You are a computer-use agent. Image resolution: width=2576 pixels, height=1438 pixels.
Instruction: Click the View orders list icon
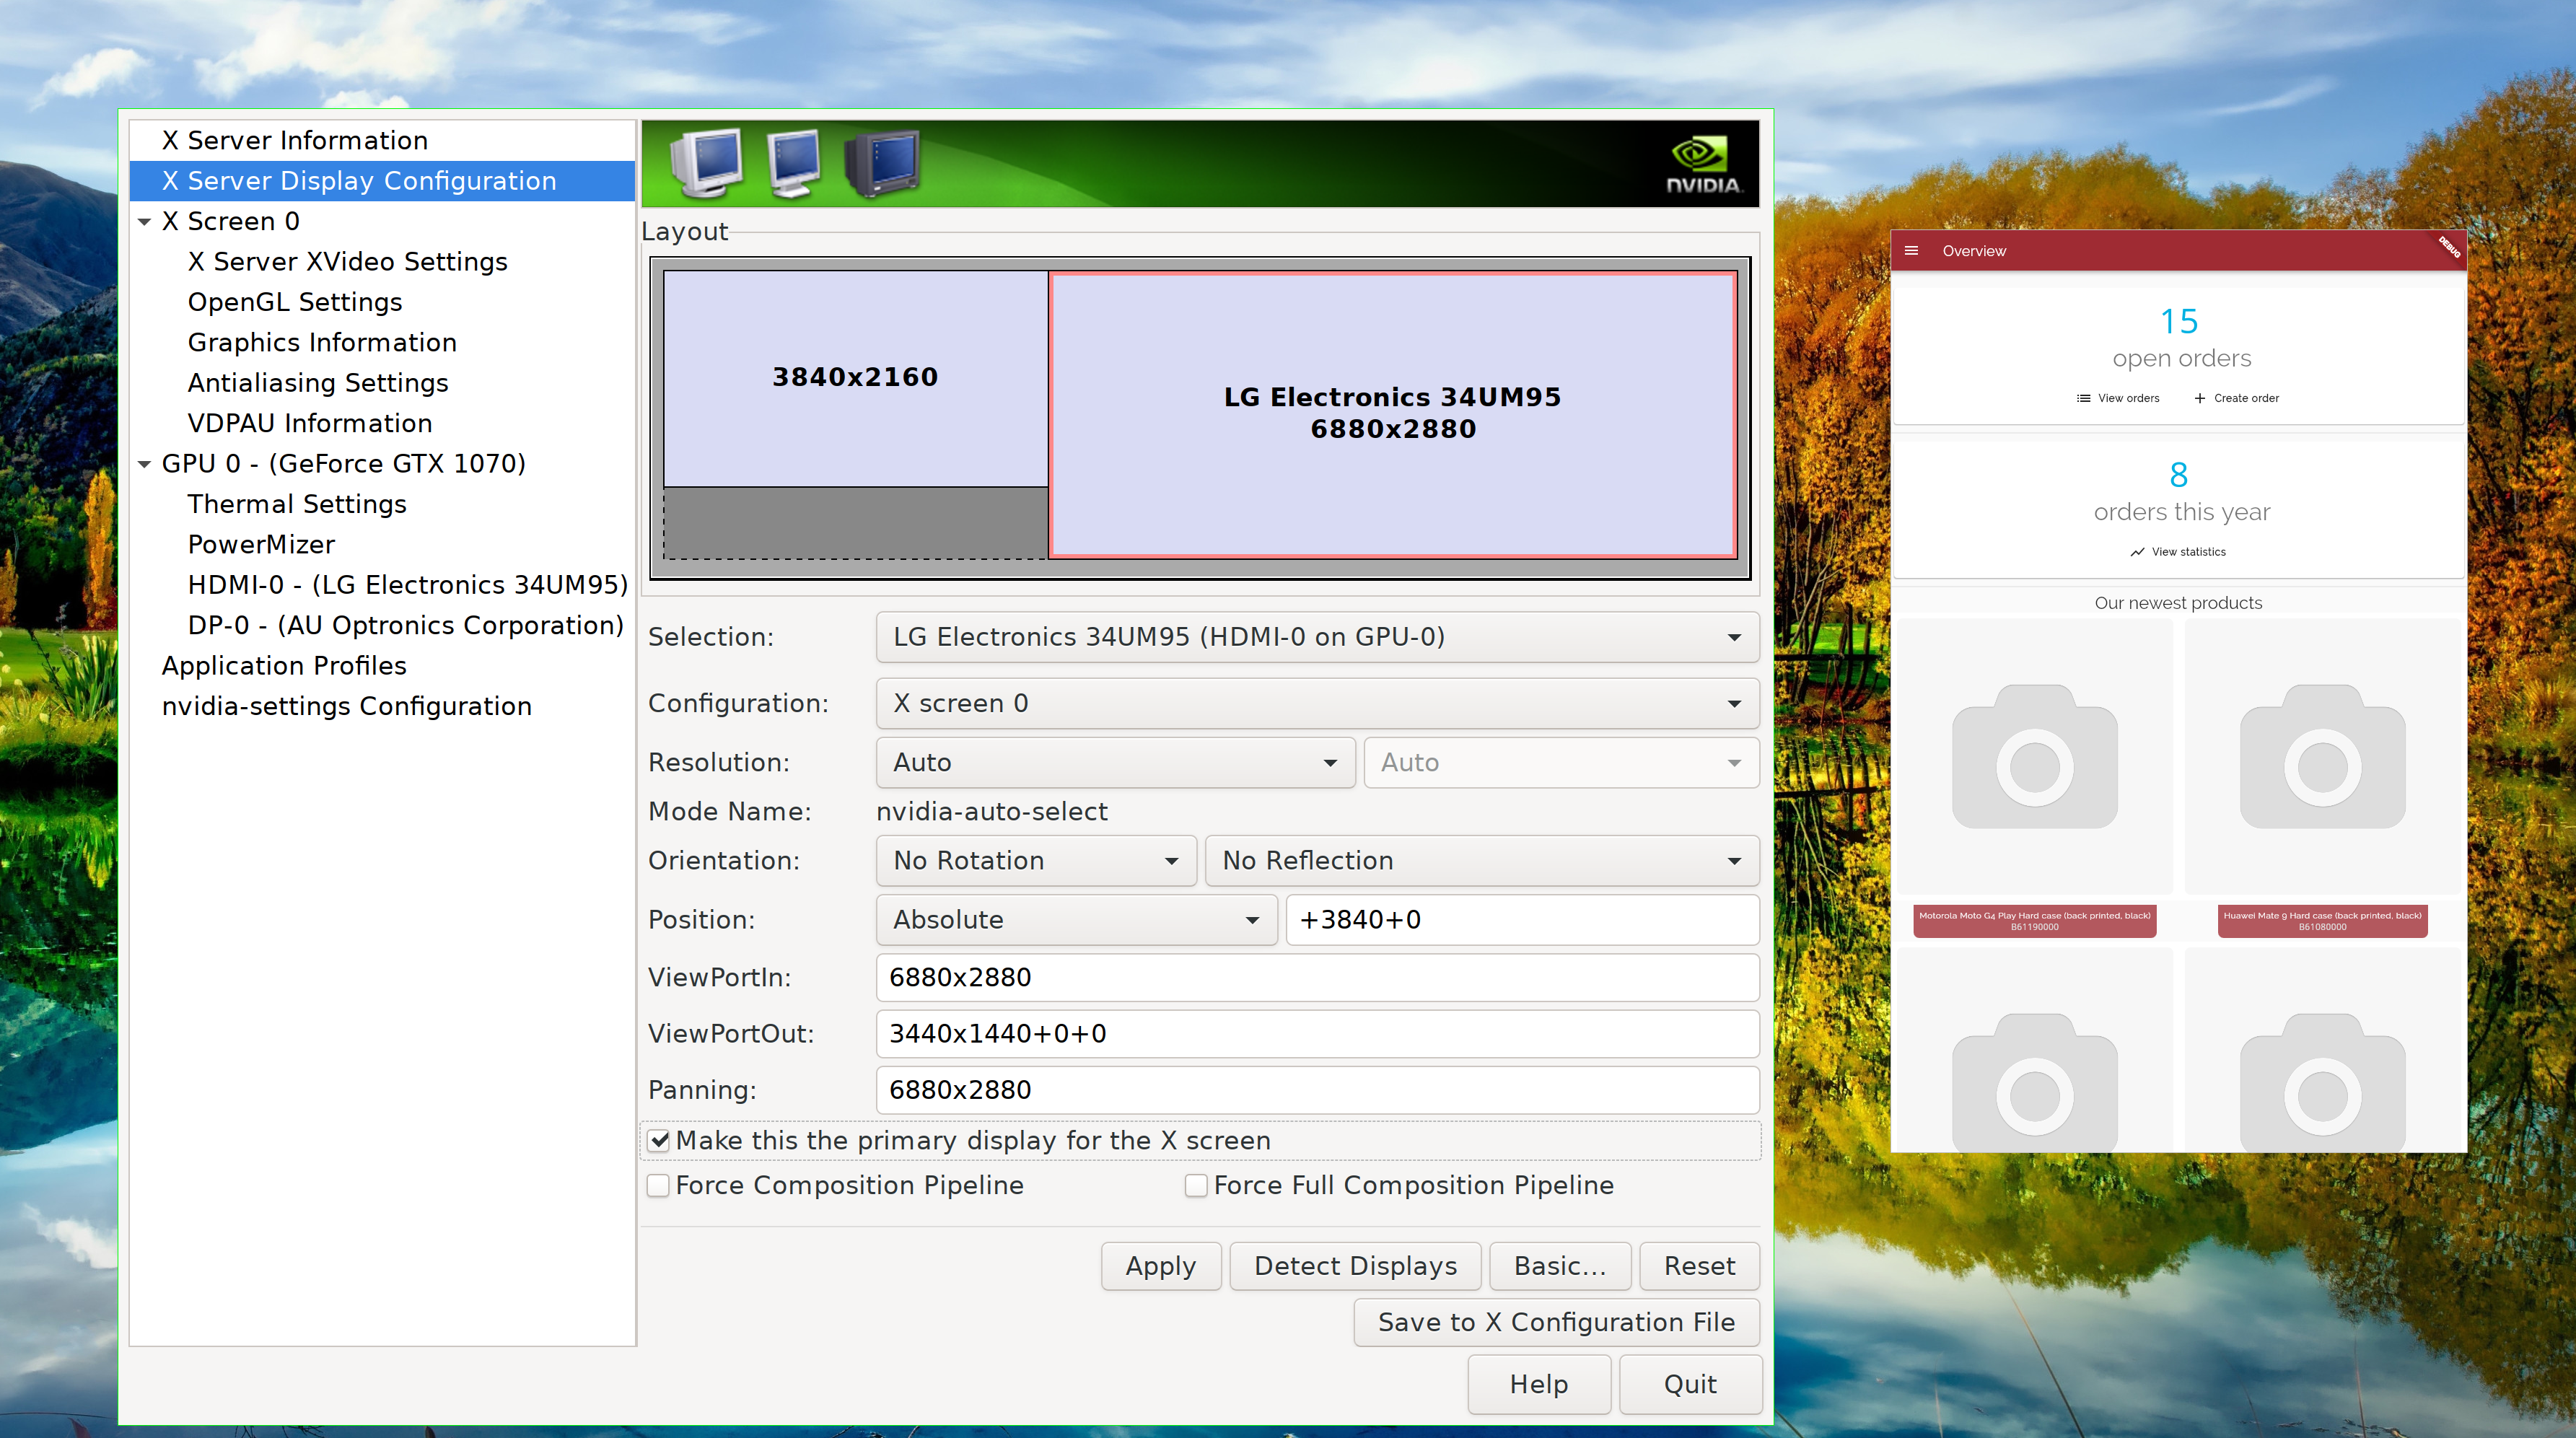(x=2083, y=398)
